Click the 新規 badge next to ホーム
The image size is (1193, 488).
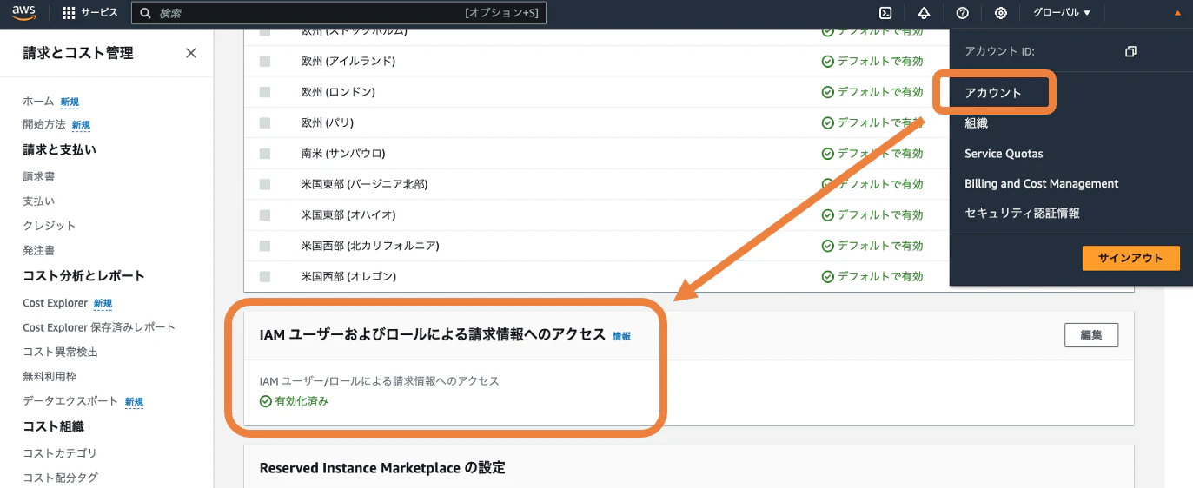tap(70, 102)
